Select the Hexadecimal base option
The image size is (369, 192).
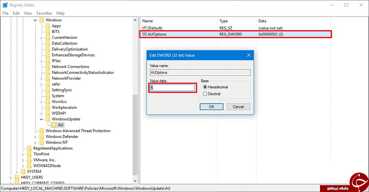pos(205,87)
